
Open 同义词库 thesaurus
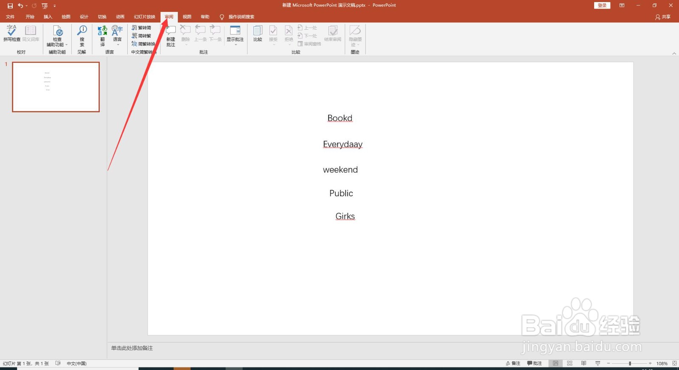[31, 33]
